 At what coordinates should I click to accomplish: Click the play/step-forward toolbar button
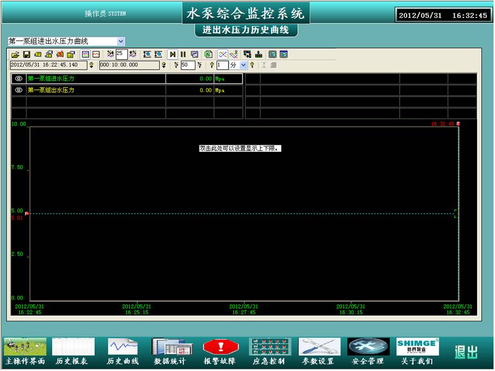[173, 54]
